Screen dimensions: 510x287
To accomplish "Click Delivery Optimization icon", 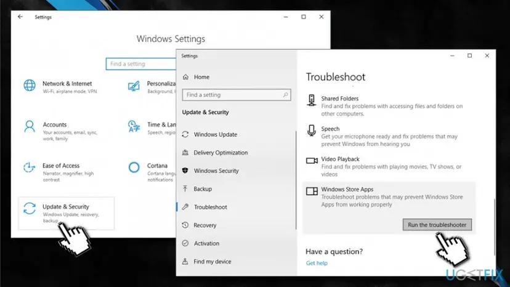I will [185, 152].
